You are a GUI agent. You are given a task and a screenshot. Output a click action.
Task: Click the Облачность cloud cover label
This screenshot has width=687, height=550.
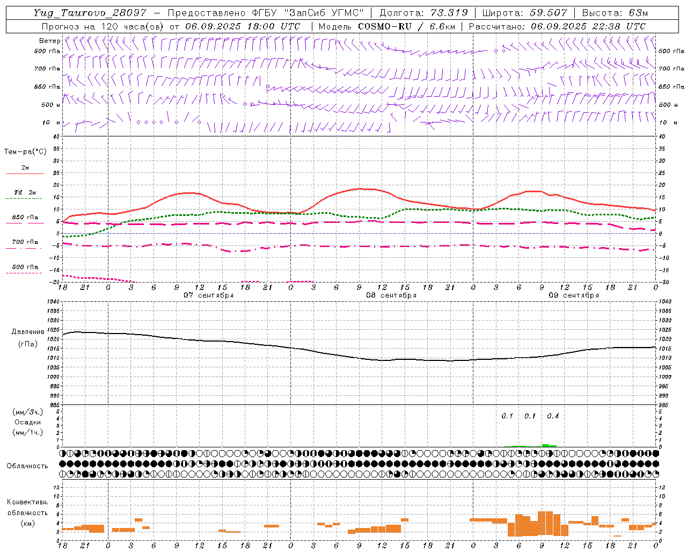click(27, 466)
